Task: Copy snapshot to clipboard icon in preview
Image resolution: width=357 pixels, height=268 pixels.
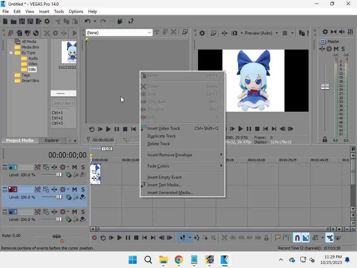Action: pos(302,33)
